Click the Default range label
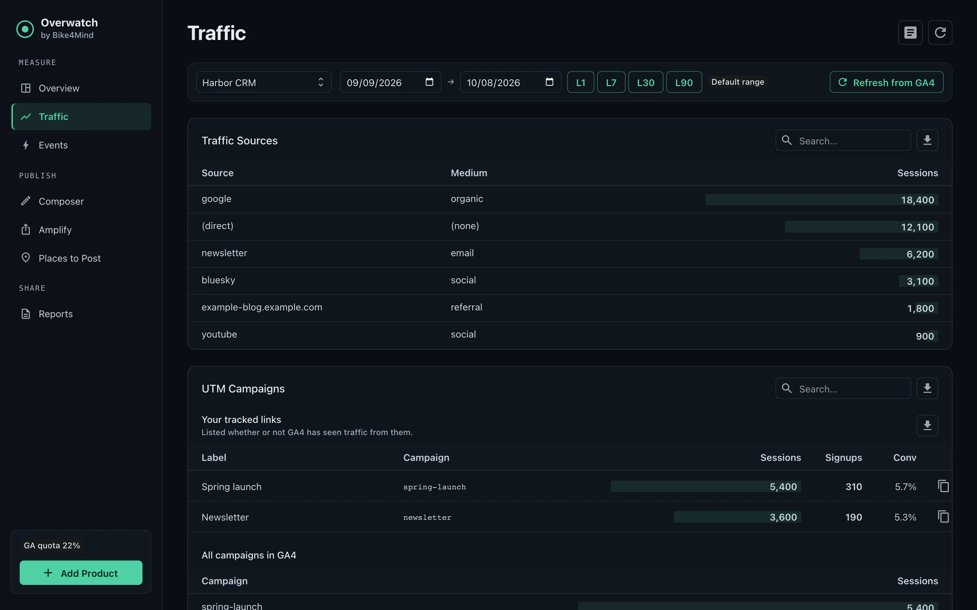Viewport: 977px width, 610px height. tap(738, 82)
